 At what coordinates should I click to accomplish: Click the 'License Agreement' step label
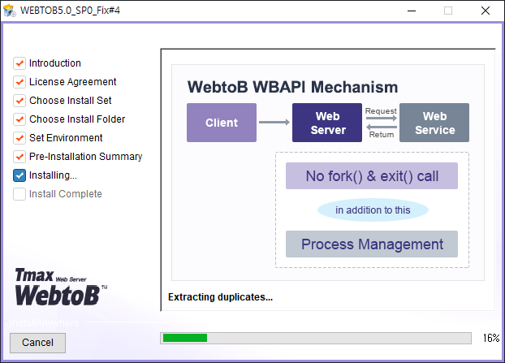point(73,82)
